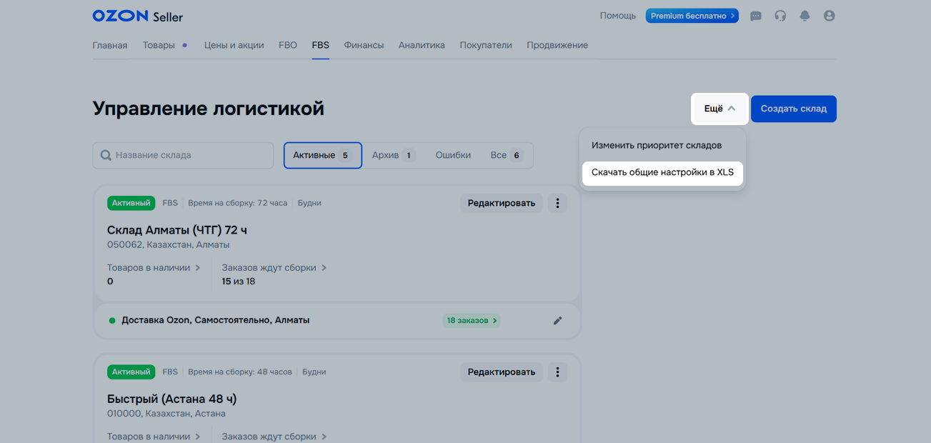Expand Заказов ждут сборки for Склад Алматы
The width and height of the screenshot is (931, 443).
(274, 268)
